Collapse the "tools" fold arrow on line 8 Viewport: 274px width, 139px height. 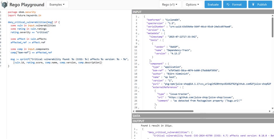tap(139, 41)
